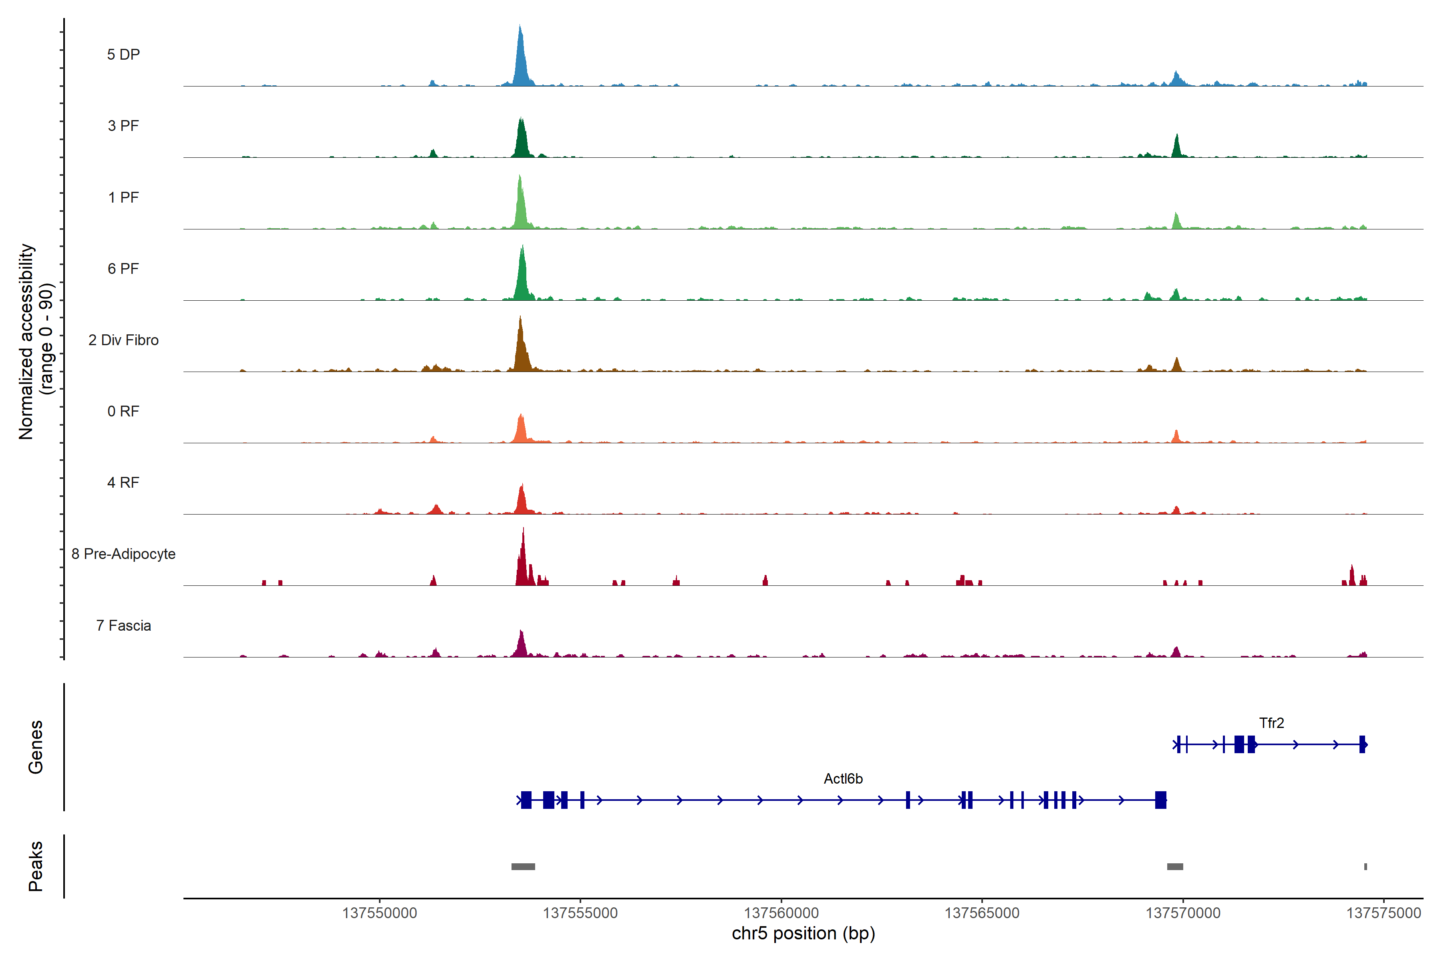Click the Tfr2 gene label

click(1271, 723)
